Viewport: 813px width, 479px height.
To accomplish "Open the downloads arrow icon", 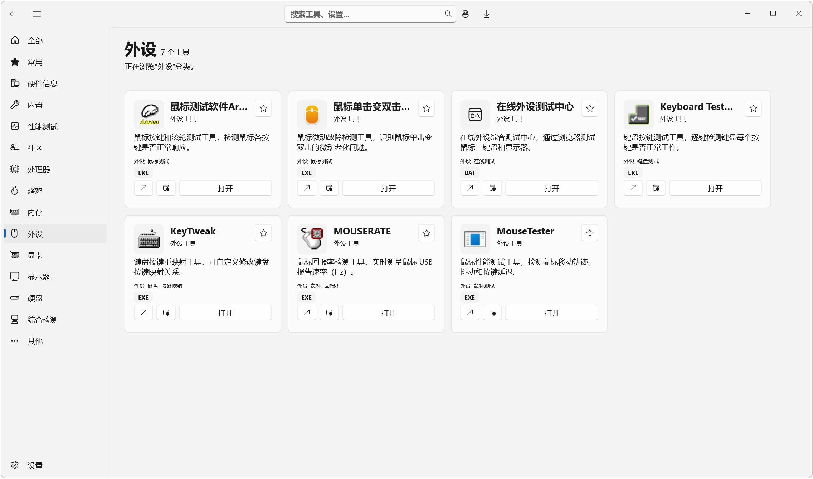I will tap(486, 14).
